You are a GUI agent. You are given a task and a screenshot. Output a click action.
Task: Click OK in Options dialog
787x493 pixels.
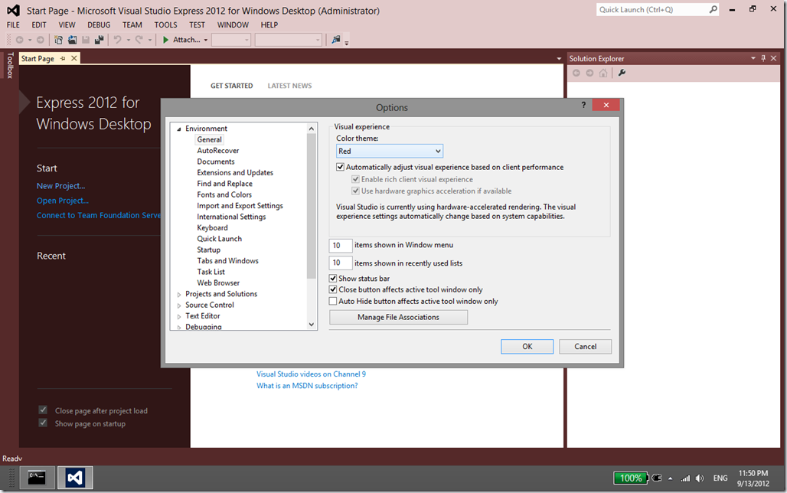tap(527, 347)
